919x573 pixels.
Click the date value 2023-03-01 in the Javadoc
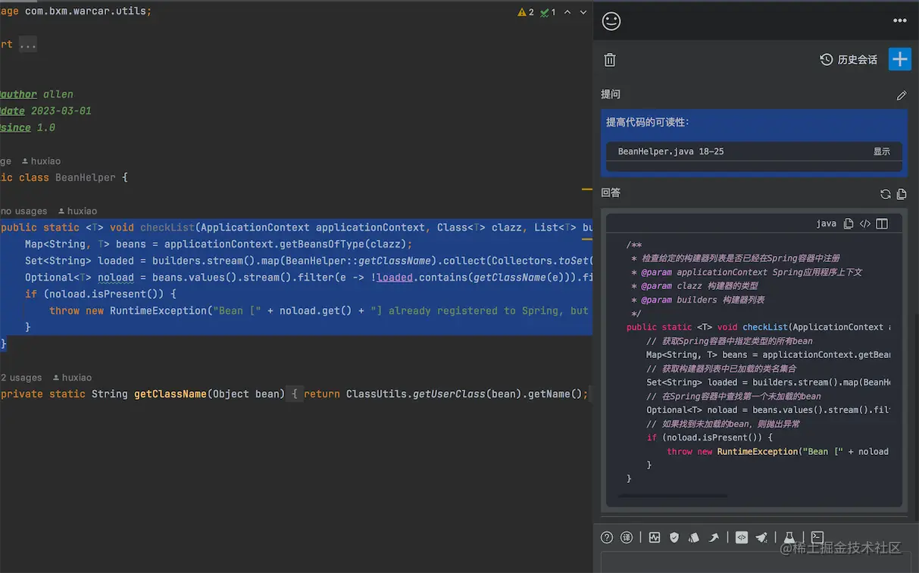pyautogui.click(x=61, y=111)
